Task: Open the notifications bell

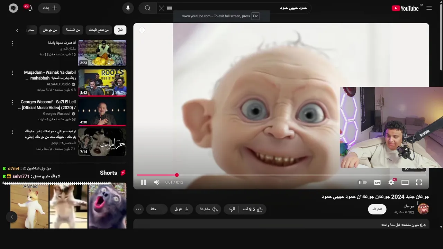Action: click(29, 8)
